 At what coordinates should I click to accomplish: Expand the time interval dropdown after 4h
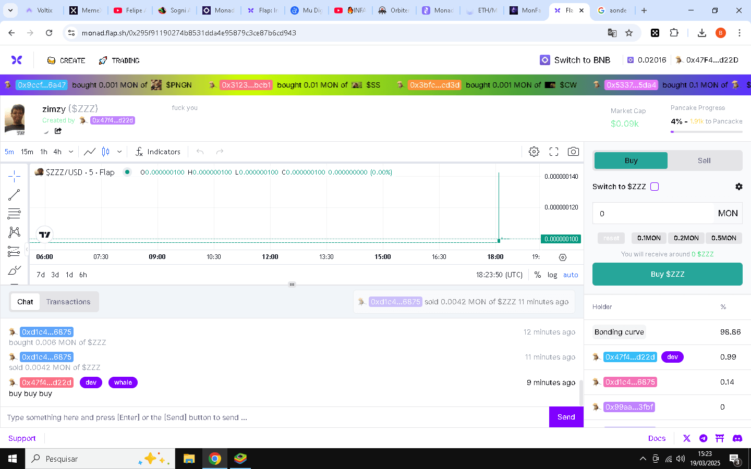(71, 152)
